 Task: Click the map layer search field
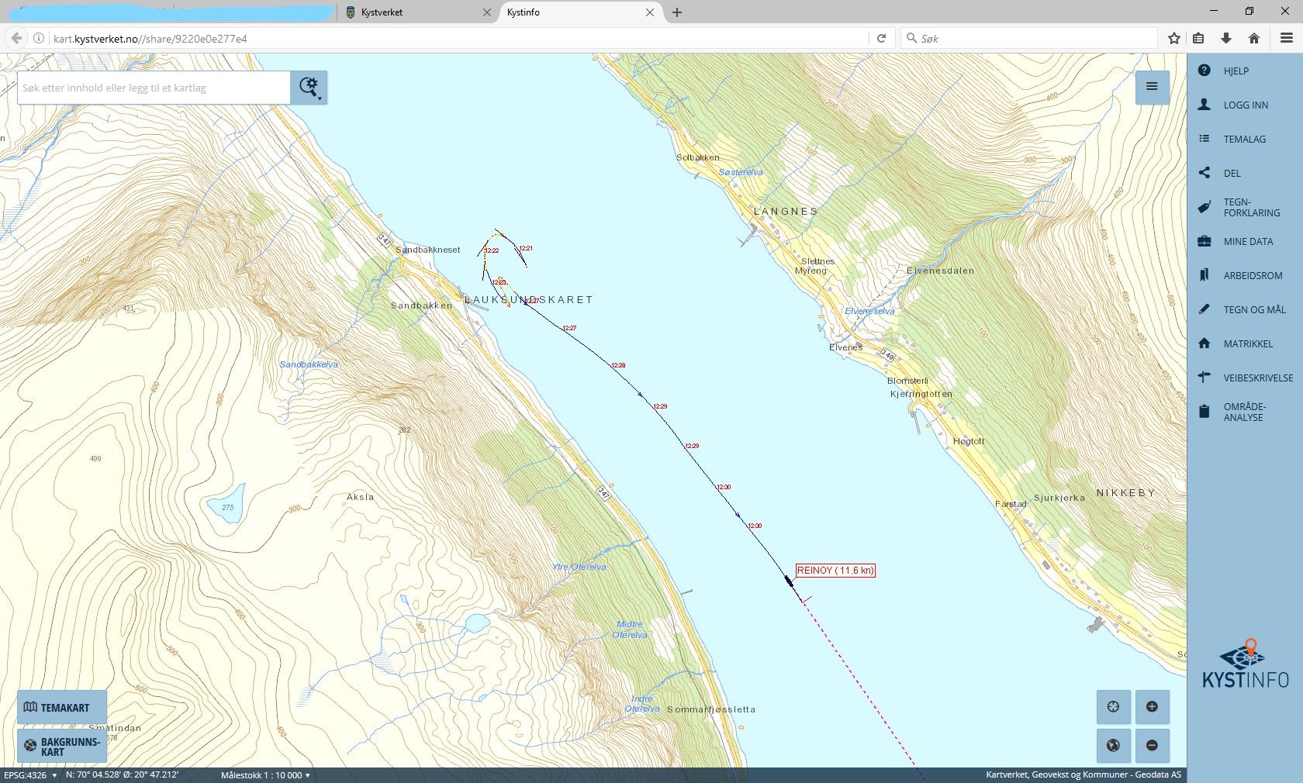(x=154, y=88)
